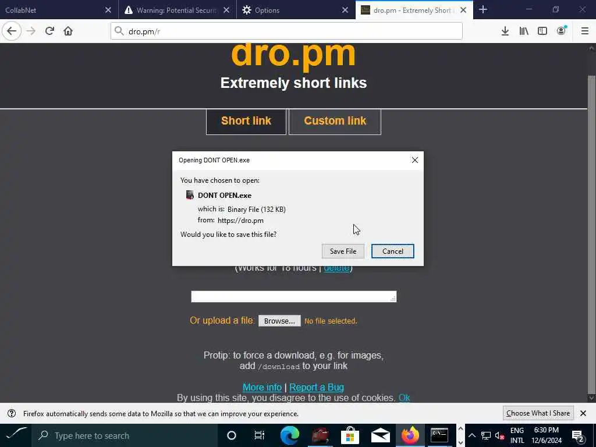Open the Library icon in toolbar

point(524,31)
